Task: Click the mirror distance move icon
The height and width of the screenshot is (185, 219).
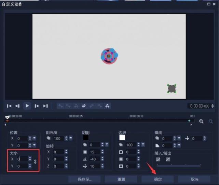Action: coord(187,138)
